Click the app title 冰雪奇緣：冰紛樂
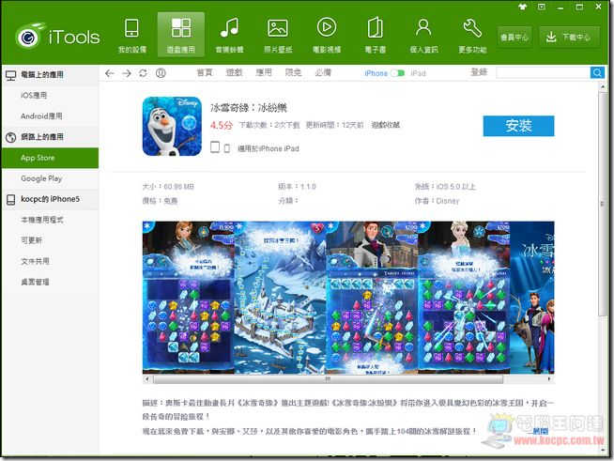 249,108
